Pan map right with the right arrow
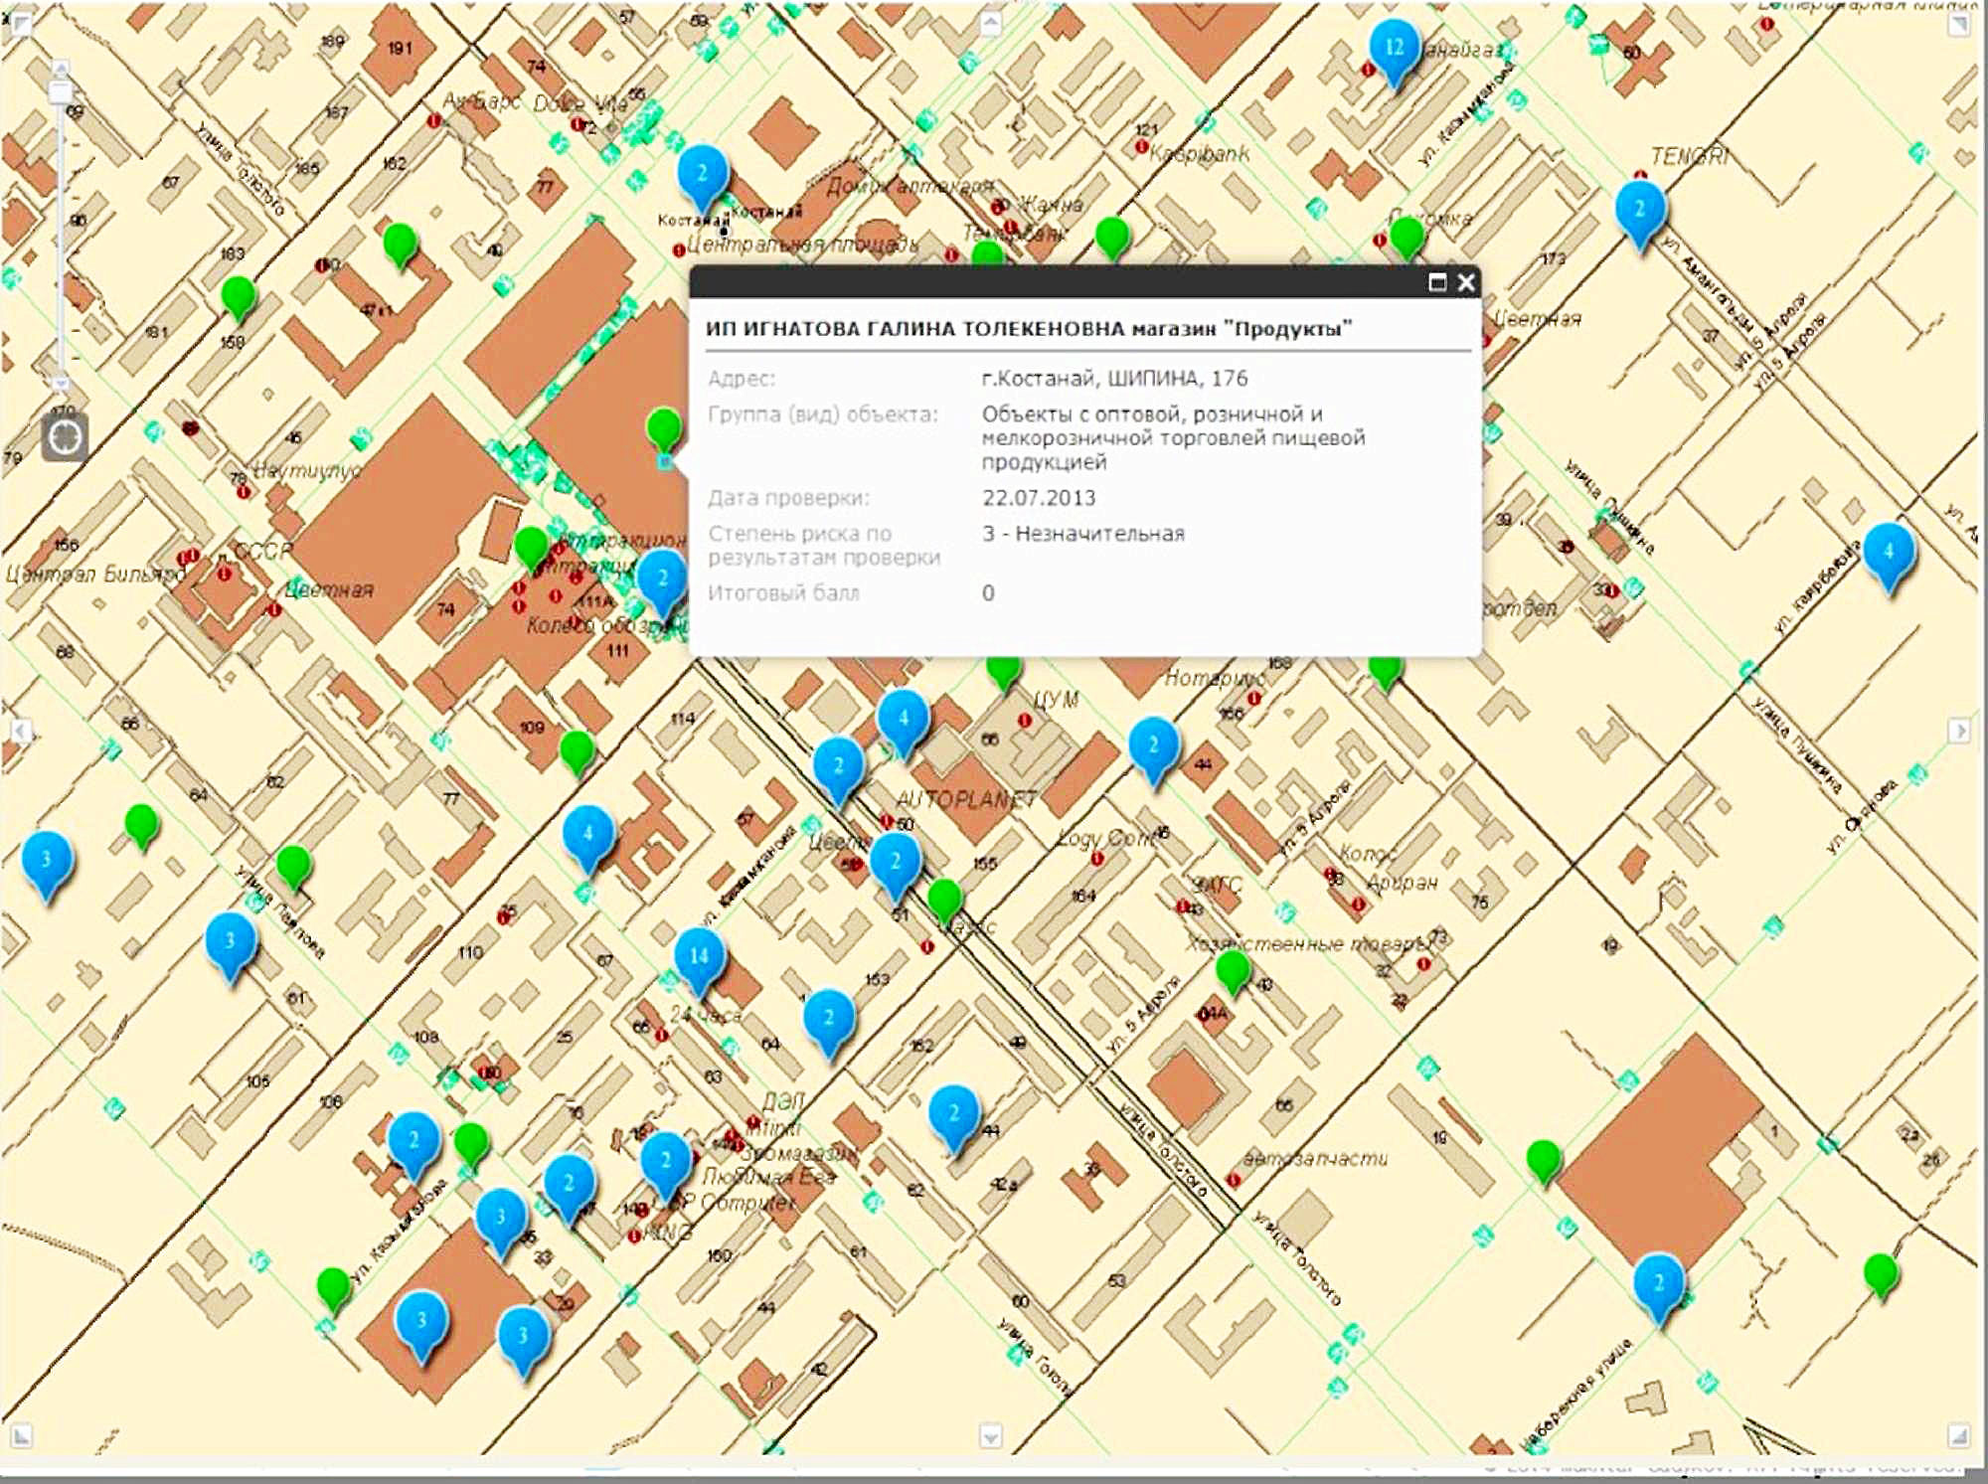 click(x=1959, y=731)
